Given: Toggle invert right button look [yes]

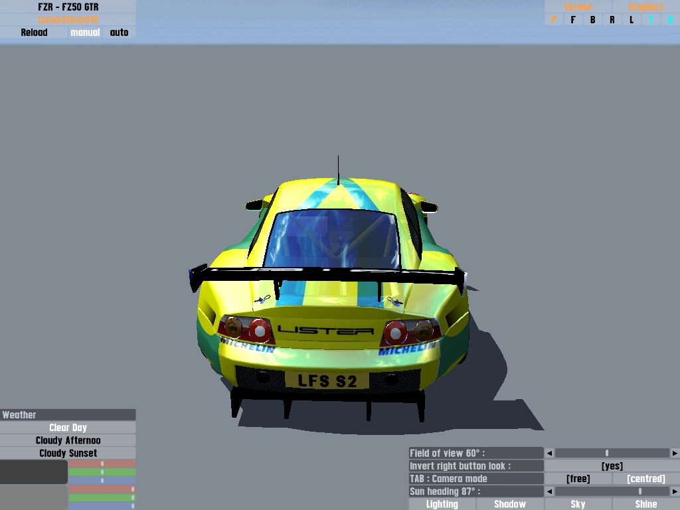Looking at the screenshot, I should click(612, 466).
